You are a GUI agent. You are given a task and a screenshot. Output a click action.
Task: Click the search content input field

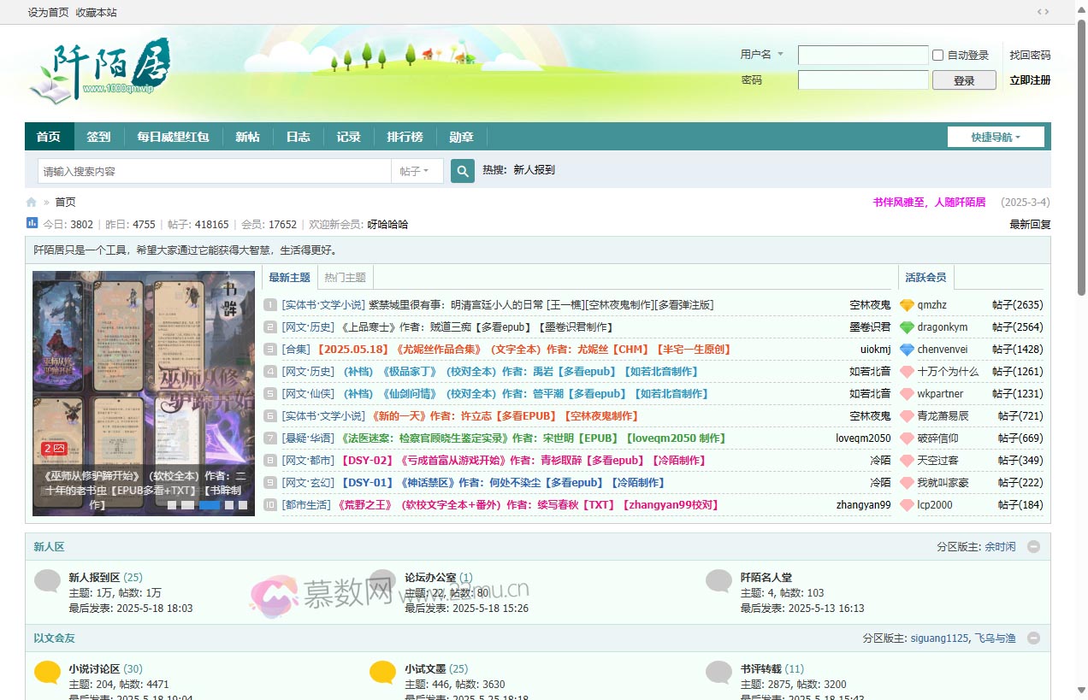(x=214, y=171)
